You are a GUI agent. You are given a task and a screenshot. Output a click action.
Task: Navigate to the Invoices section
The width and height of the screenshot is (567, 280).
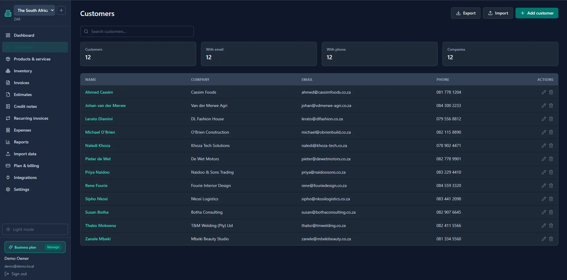35,83
